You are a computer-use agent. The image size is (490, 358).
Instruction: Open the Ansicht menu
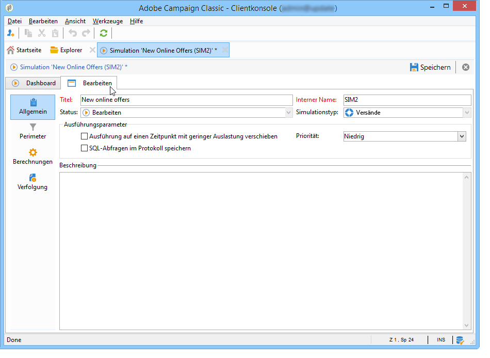tap(75, 21)
